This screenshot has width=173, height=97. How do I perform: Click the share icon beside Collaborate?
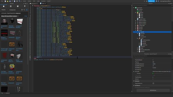(x=158, y=1)
